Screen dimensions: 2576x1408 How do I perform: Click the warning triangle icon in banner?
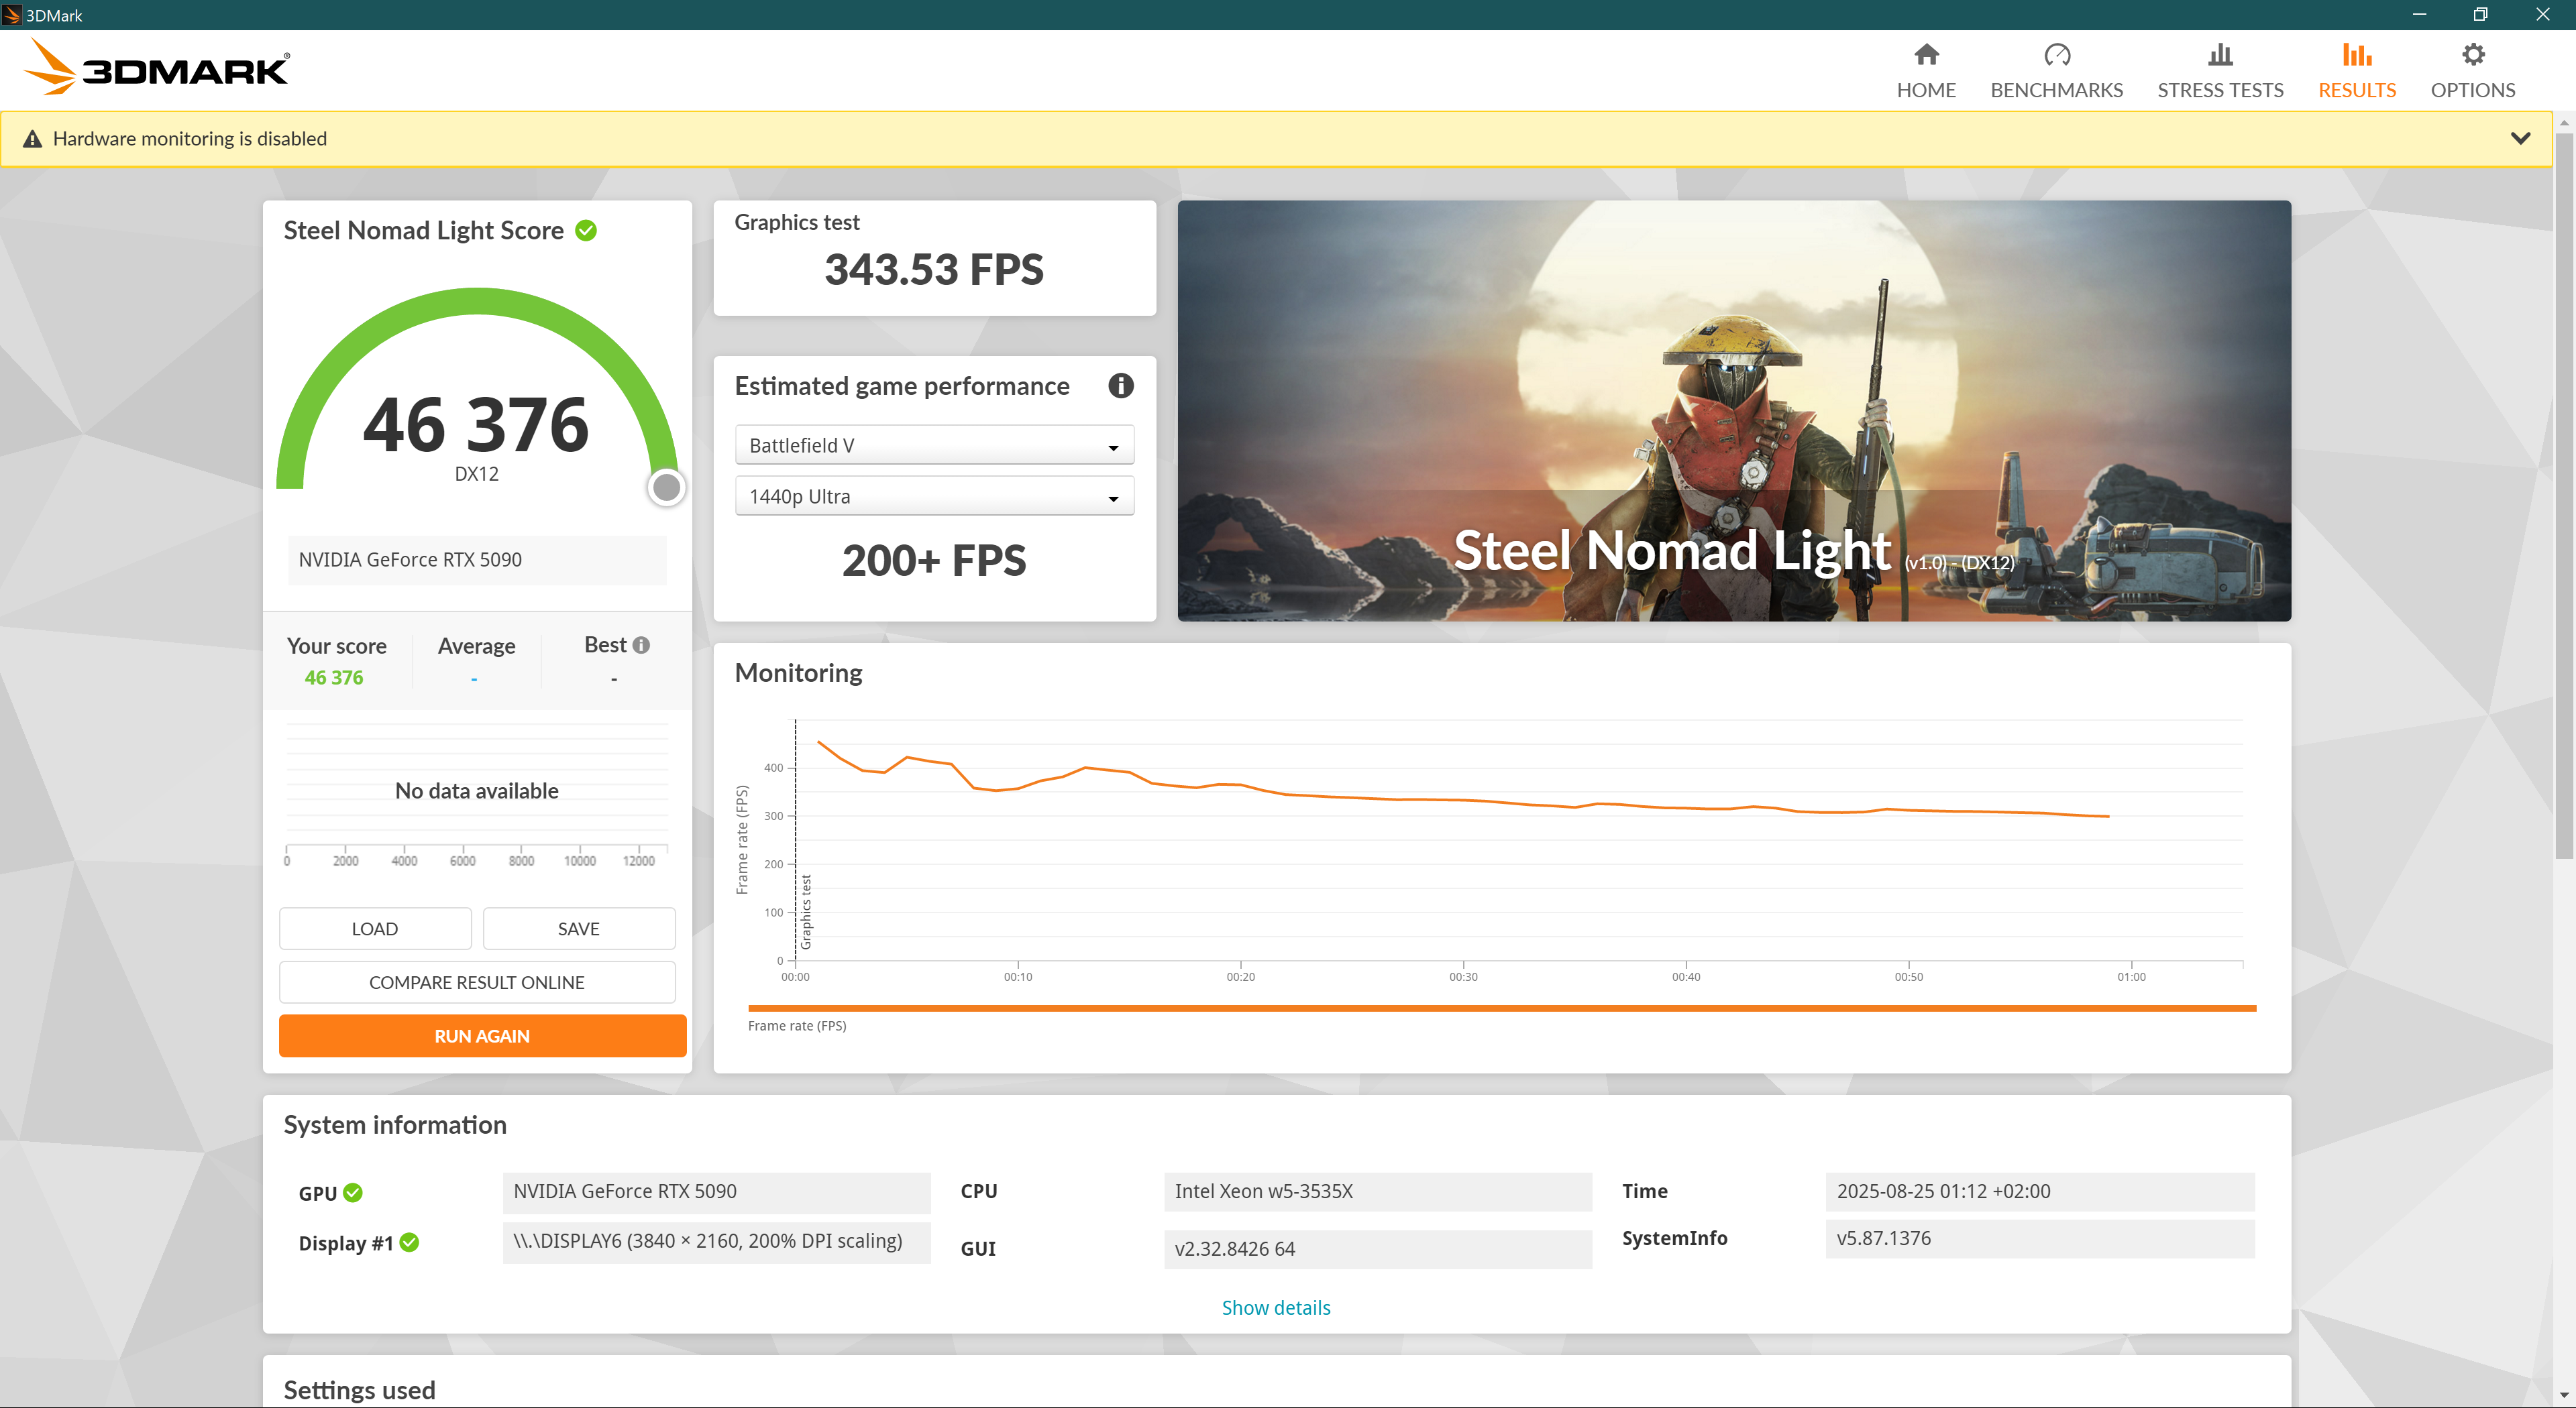[33, 139]
